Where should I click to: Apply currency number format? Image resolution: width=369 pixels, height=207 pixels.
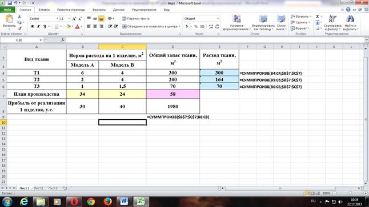187,26
